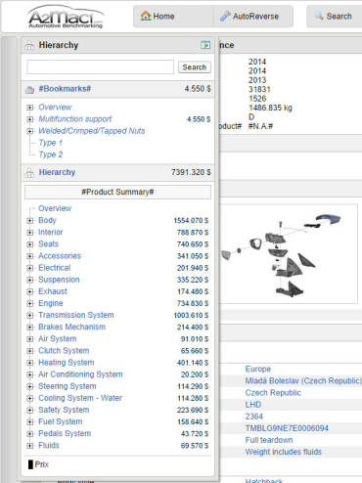Click the black Prix color swatch
The width and height of the screenshot is (362, 483).
[x=30, y=464]
